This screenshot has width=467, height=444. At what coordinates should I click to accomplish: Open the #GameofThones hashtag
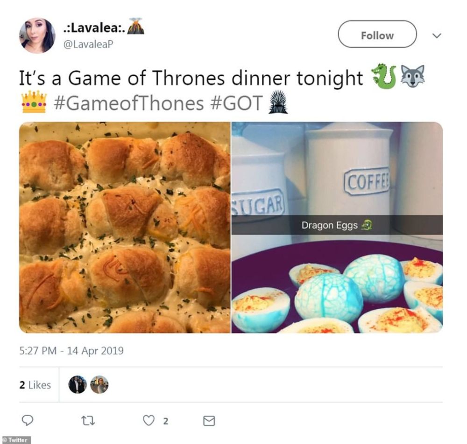[129, 103]
